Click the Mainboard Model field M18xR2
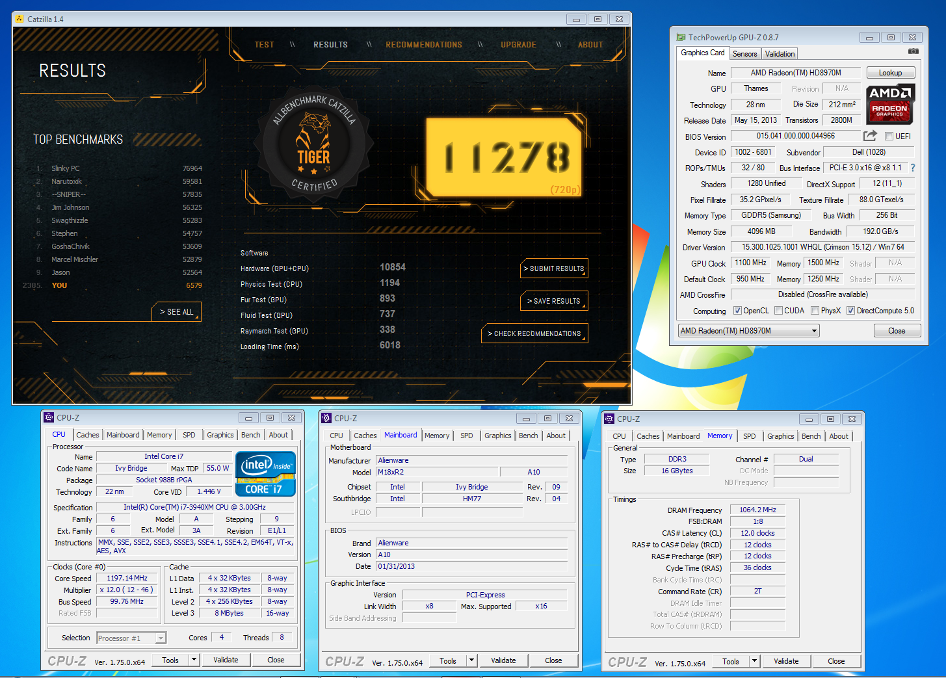Image resolution: width=946 pixels, height=678 pixels. [x=438, y=472]
